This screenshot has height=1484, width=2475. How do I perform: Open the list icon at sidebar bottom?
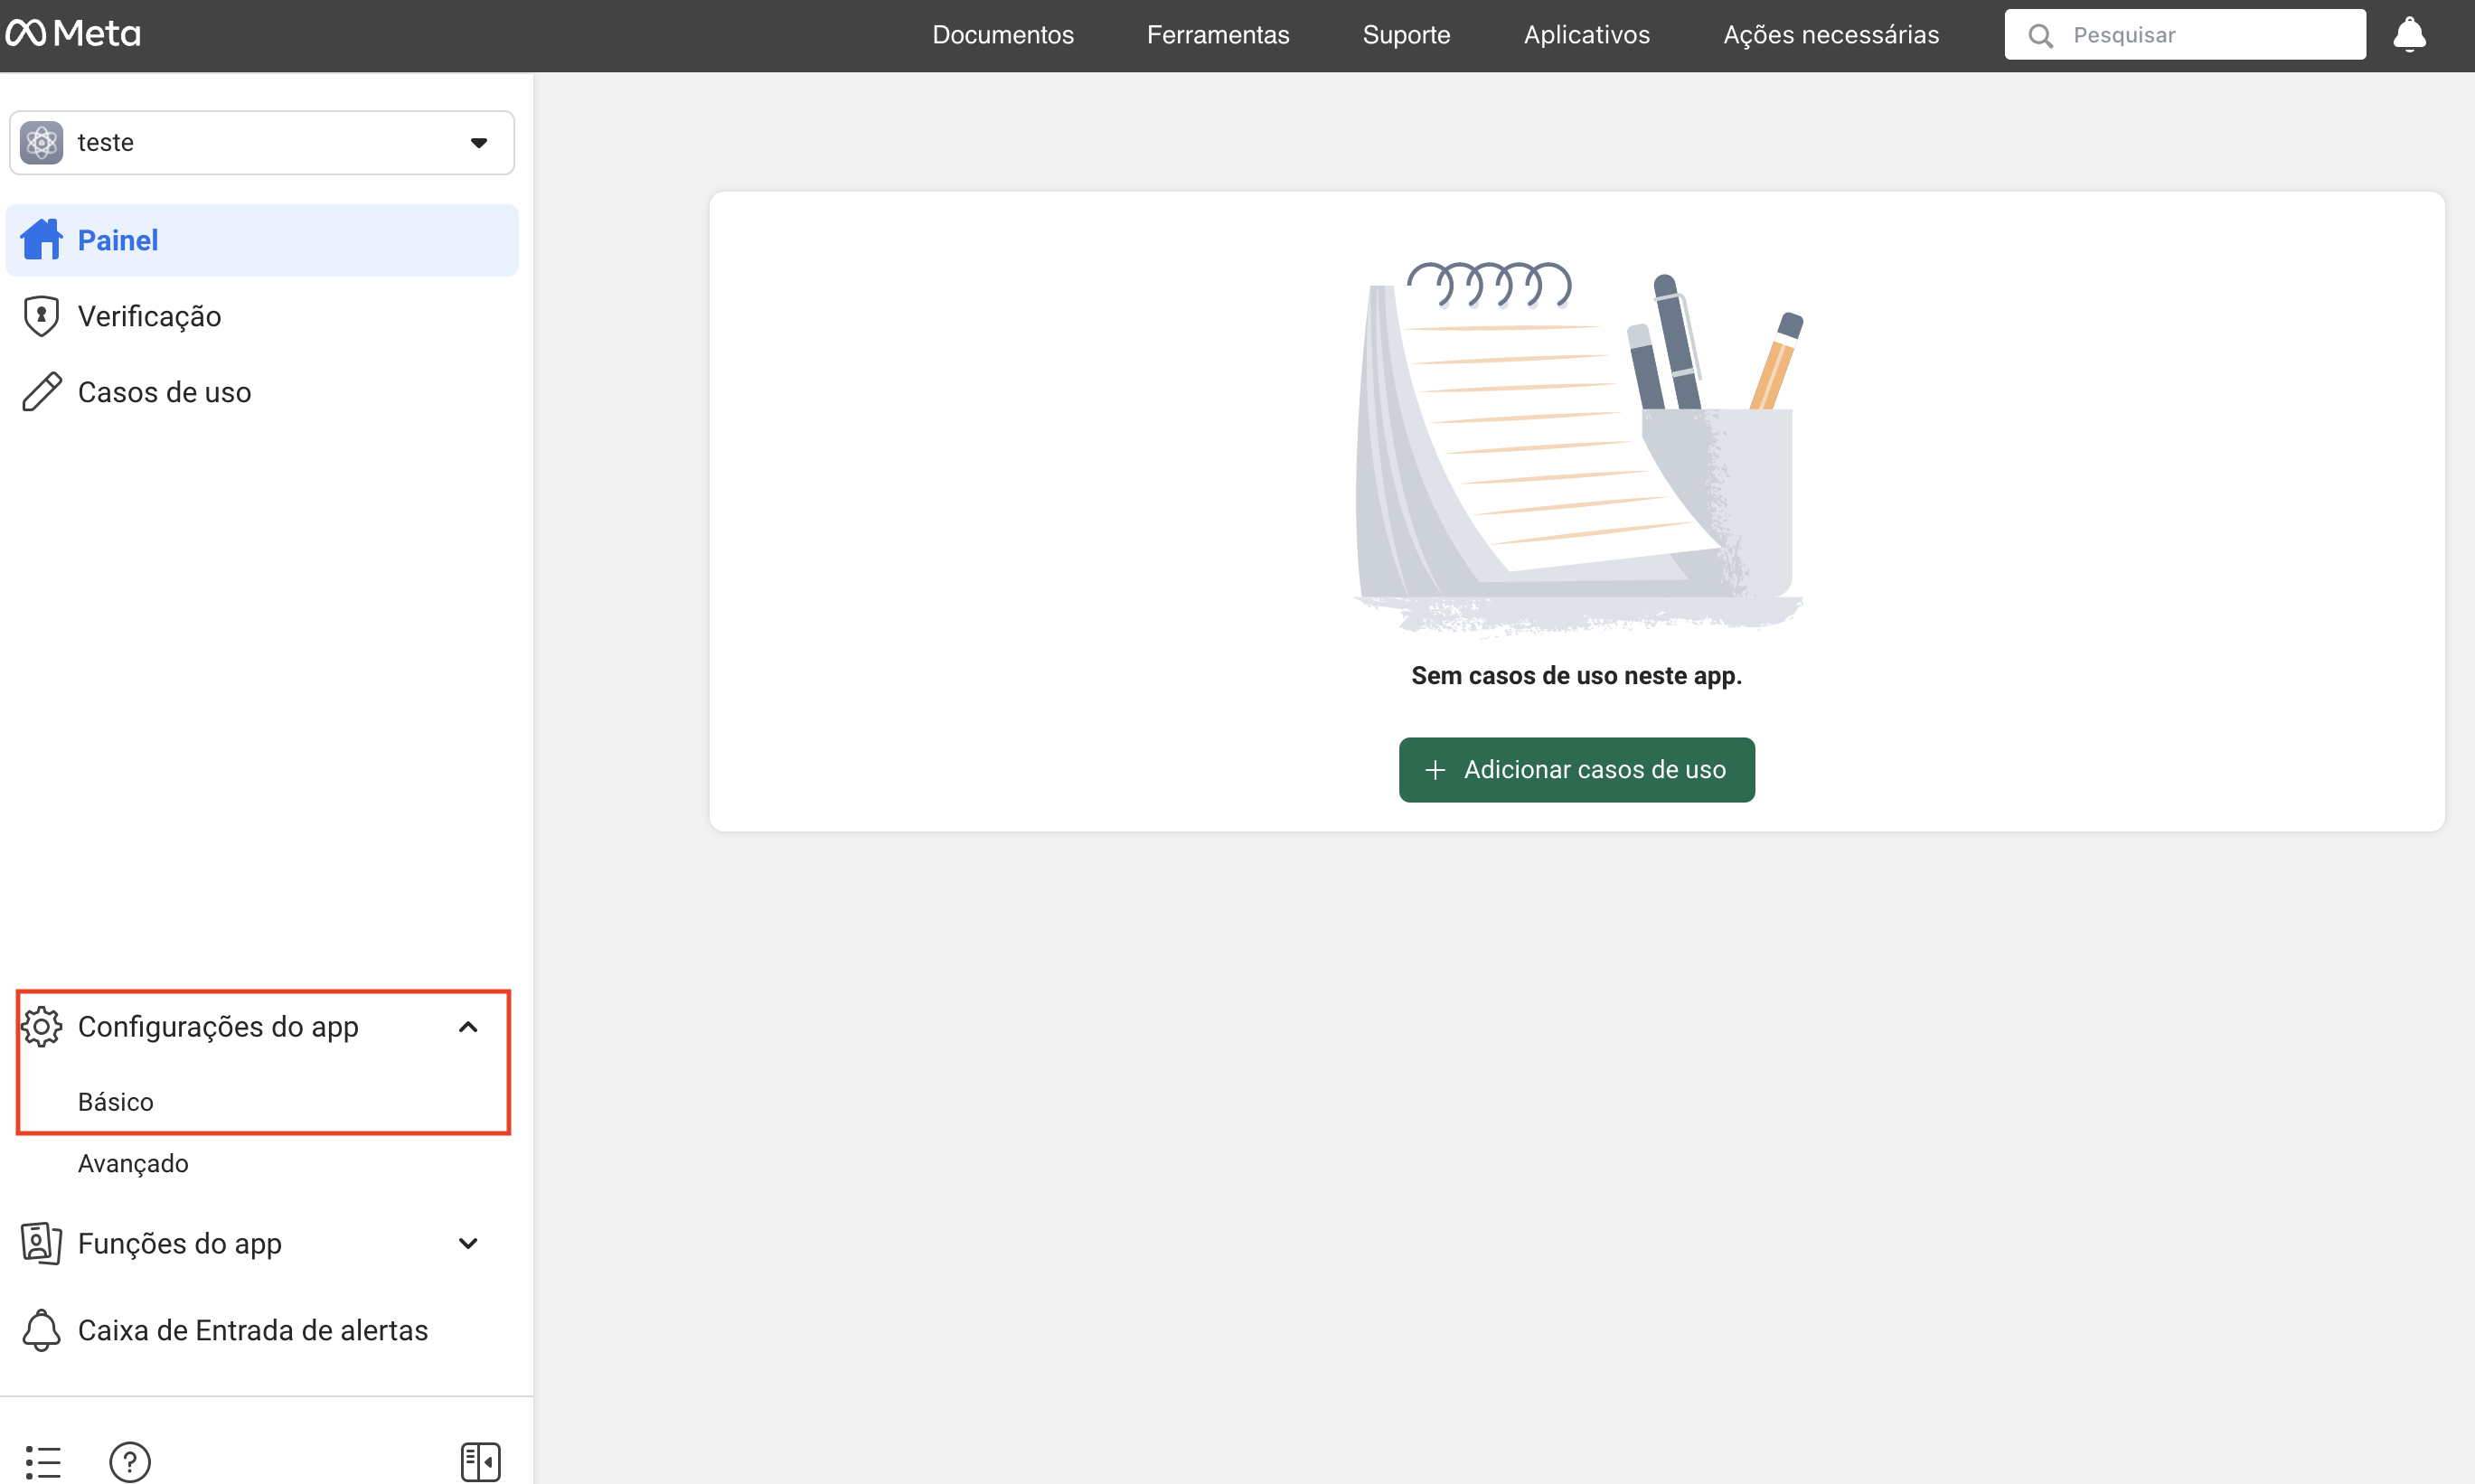click(x=43, y=1461)
